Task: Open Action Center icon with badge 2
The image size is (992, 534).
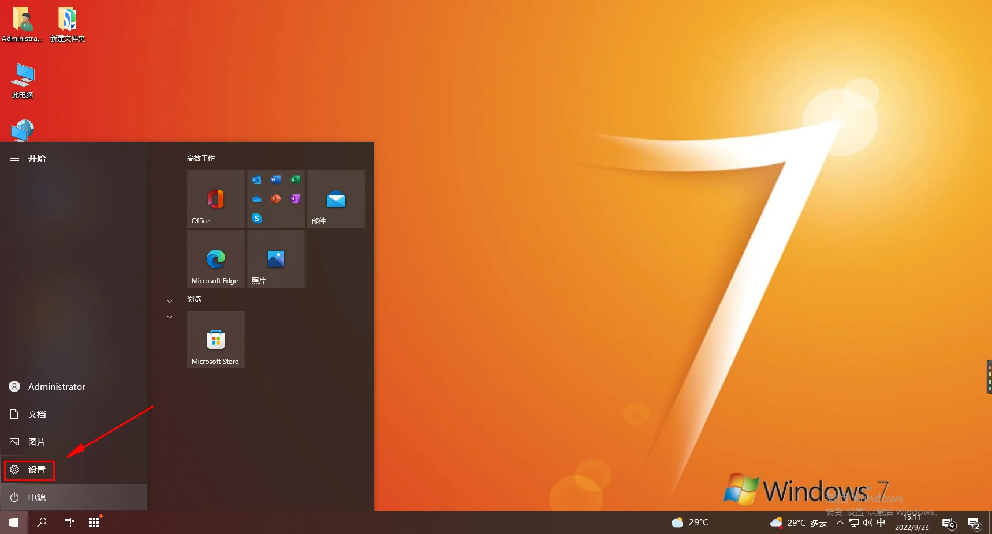Action: [x=975, y=523]
